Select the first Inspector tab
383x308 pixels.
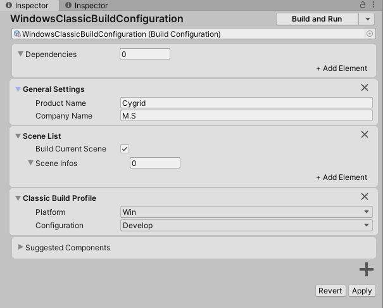tap(27, 6)
